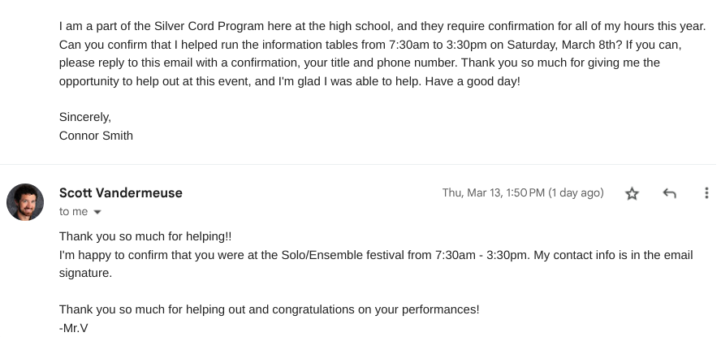This screenshot has height=337, width=721.
Task: Click the word 'signature.' in the reply
Action: [x=85, y=273]
